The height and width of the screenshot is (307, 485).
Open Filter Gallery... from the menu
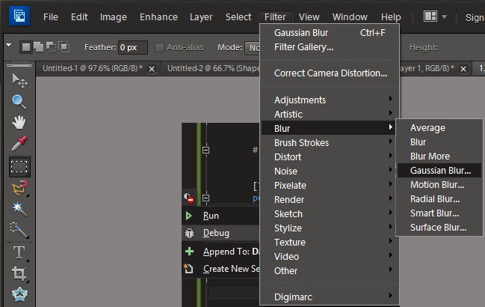pos(303,47)
